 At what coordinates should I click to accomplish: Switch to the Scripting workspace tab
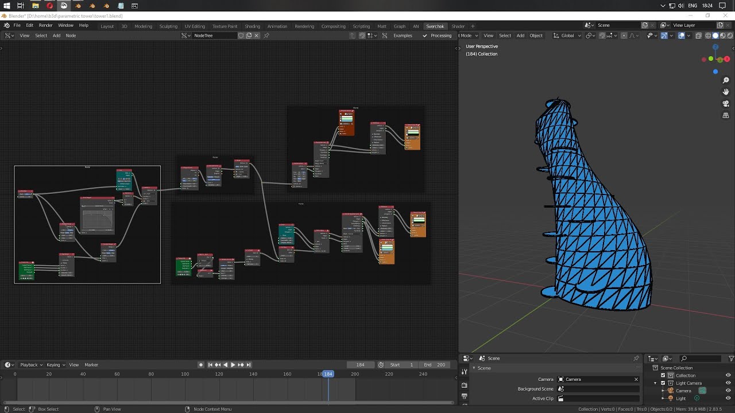pos(361,26)
